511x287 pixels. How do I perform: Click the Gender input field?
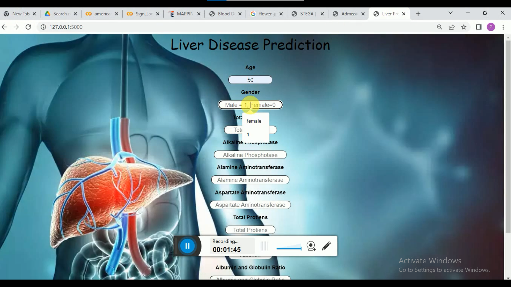[250, 105]
